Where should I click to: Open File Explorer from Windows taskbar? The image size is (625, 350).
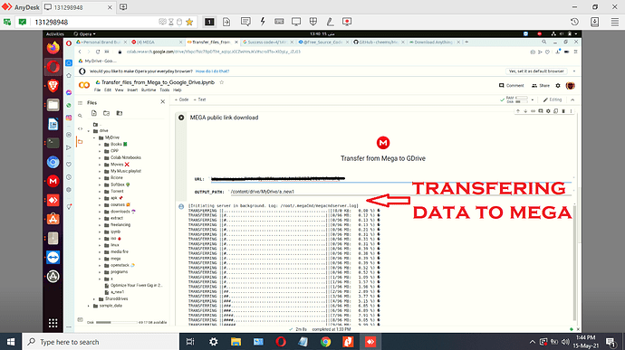coord(236,342)
